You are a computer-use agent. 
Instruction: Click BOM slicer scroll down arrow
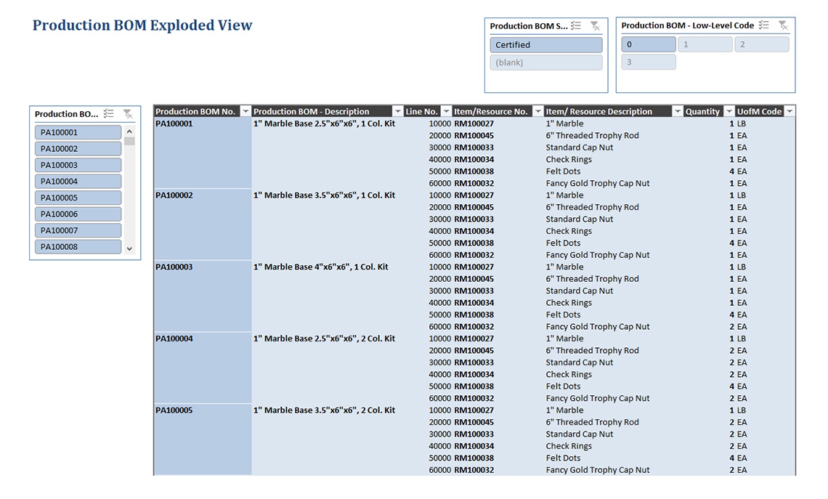click(129, 248)
